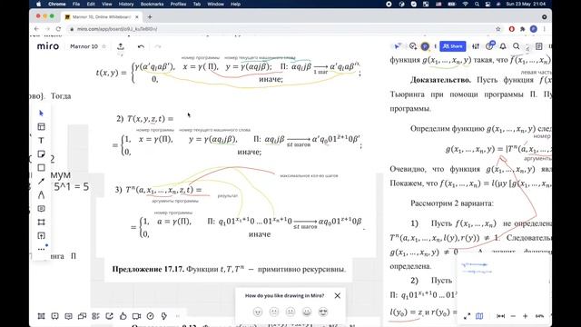Screen dimensions: 581x327
Task: Reload the current page
Action: coord(58,29)
